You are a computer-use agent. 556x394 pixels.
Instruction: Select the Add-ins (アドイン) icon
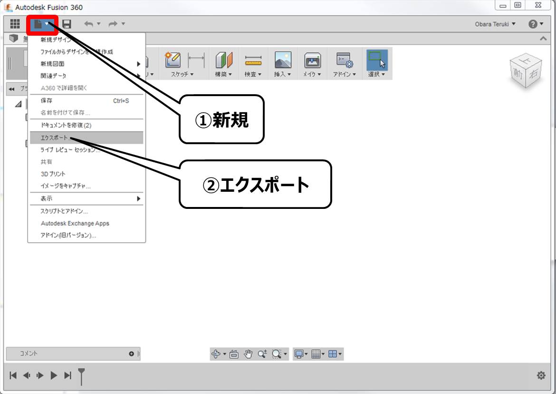[345, 59]
